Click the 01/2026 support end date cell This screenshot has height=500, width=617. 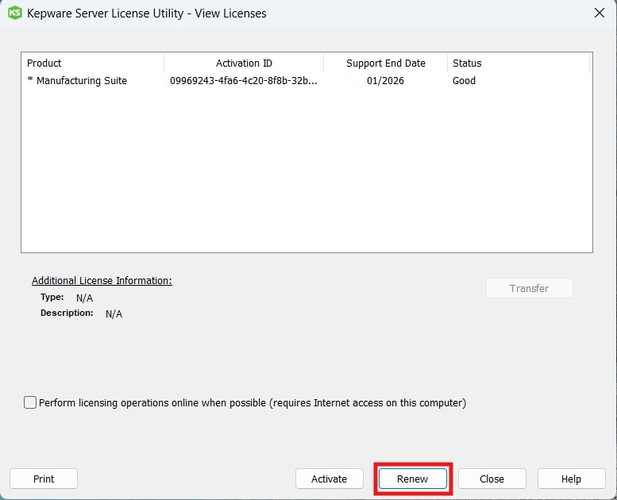385,80
